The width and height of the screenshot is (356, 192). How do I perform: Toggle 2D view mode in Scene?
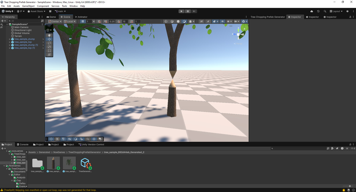click(201, 22)
